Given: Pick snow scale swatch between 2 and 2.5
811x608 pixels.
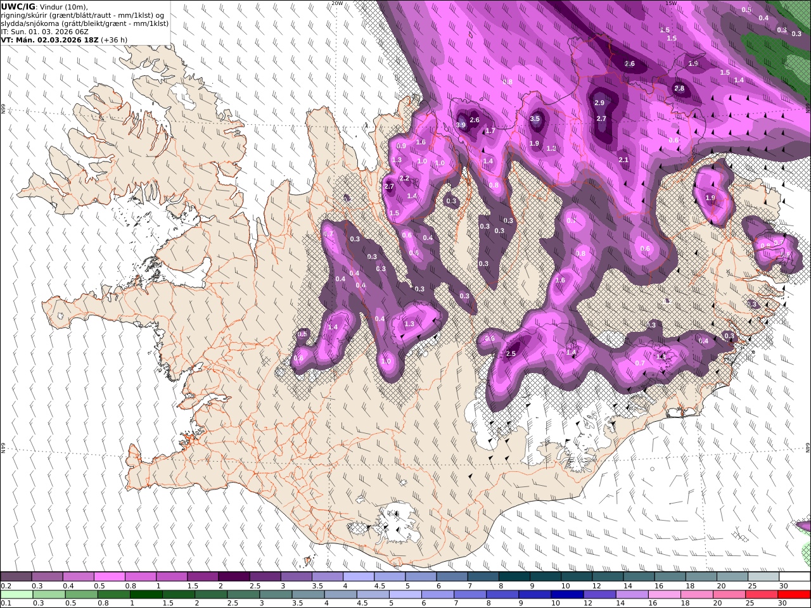Looking at the screenshot, I should click(233, 577).
